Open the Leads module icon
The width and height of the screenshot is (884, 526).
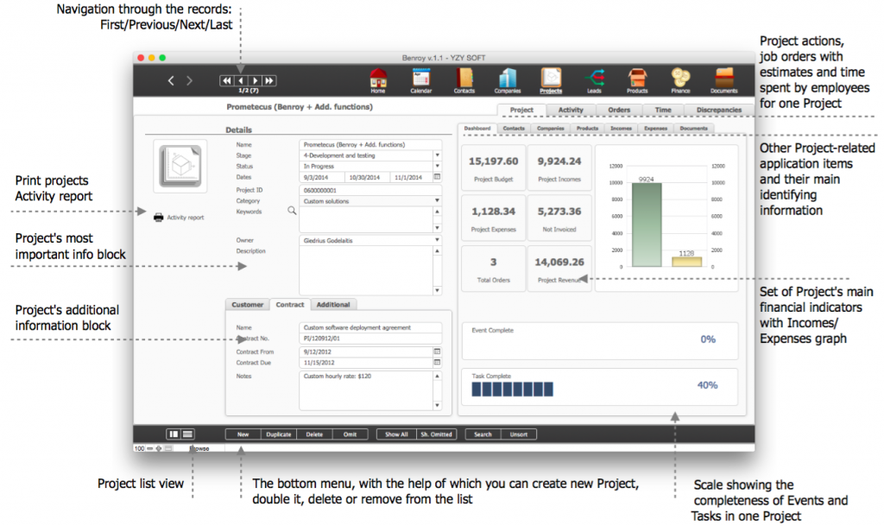tap(594, 79)
